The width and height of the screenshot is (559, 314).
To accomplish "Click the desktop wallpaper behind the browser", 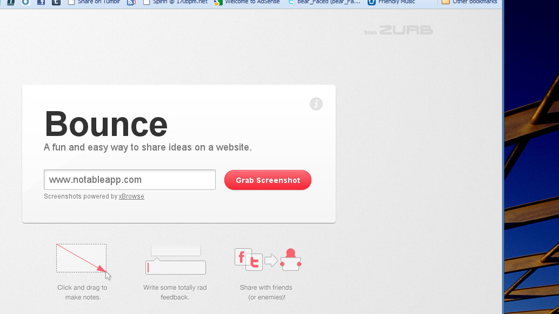I will coord(531,162).
